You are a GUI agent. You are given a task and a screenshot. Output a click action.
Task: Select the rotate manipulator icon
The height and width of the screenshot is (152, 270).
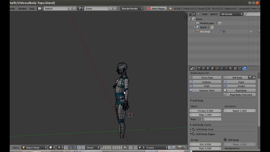tap(79, 147)
